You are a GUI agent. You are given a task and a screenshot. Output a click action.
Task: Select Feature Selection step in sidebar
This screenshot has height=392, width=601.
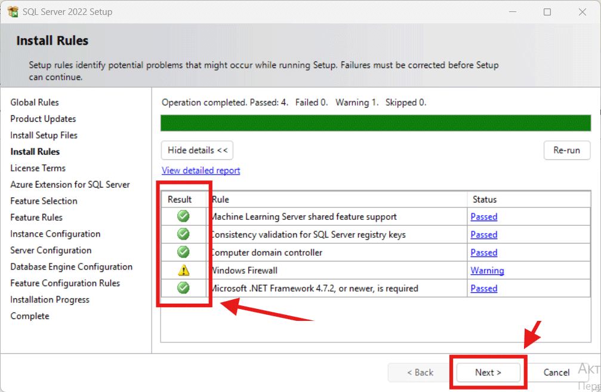[x=44, y=201]
